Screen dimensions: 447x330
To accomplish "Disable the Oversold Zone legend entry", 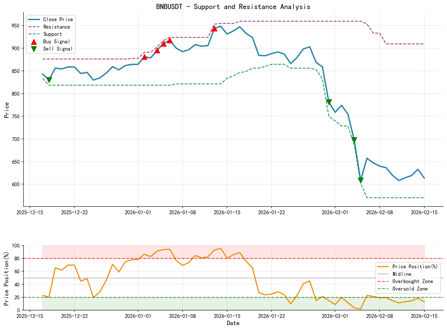I will (410, 289).
